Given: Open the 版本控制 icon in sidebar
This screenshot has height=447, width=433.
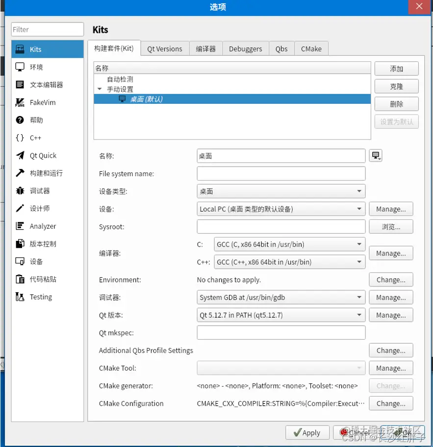Looking at the screenshot, I should 20,244.
